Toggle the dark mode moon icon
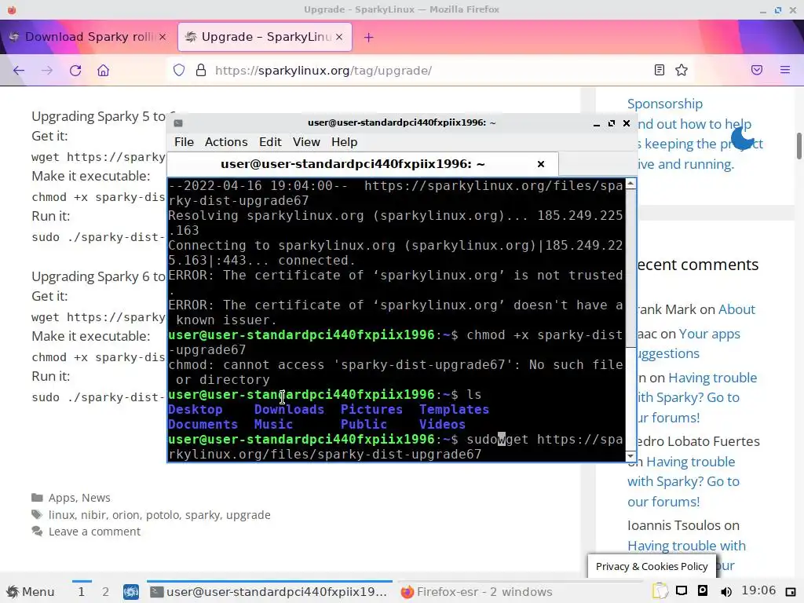 click(743, 137)
